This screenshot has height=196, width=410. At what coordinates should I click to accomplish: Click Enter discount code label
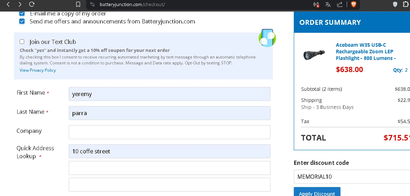(321, 163)
